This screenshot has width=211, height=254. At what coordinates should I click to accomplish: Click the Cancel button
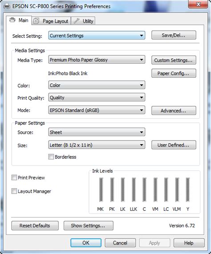(120, 243)
